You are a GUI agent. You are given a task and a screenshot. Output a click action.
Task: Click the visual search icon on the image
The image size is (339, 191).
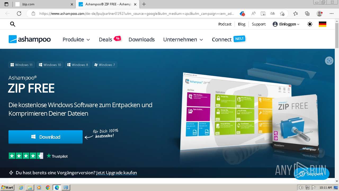pyautogui.click(x=329, y=61)
